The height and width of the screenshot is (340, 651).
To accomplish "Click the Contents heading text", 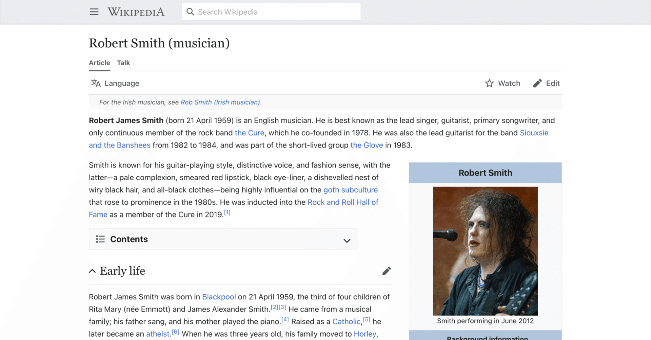I will click(x=129, y=239).
